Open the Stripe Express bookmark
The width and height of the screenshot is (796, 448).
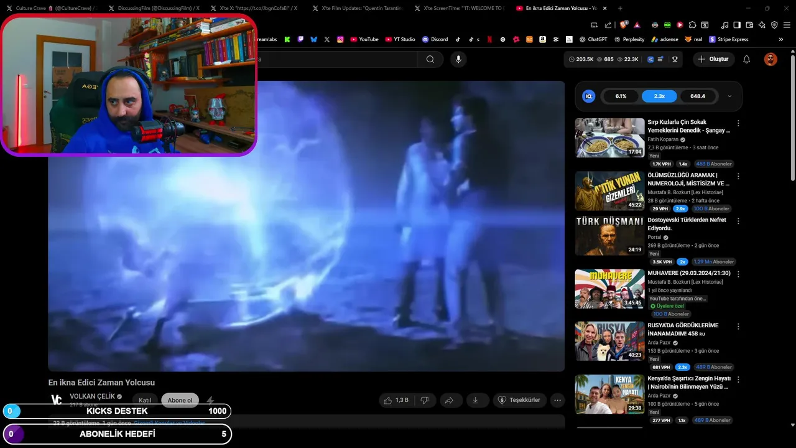(728, 39)
